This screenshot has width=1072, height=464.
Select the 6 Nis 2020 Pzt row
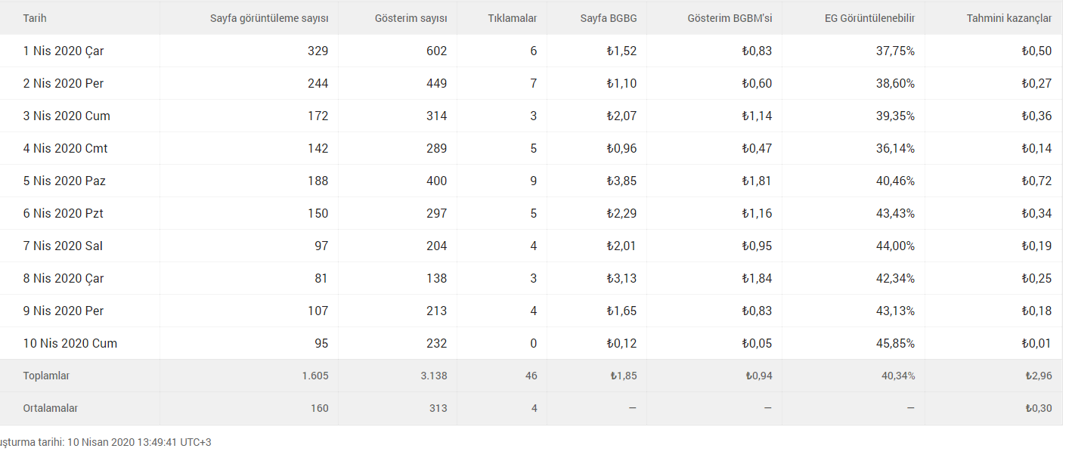[531, 213]
